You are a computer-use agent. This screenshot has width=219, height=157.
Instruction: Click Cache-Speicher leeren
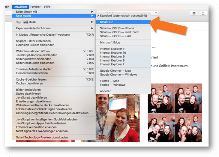pyautogui.click(x=54, y=79)
